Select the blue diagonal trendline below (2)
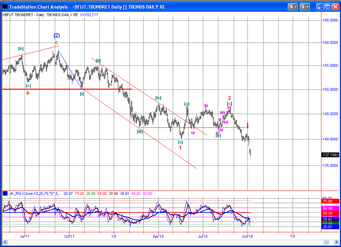341x247 pixels. point(70,70)
